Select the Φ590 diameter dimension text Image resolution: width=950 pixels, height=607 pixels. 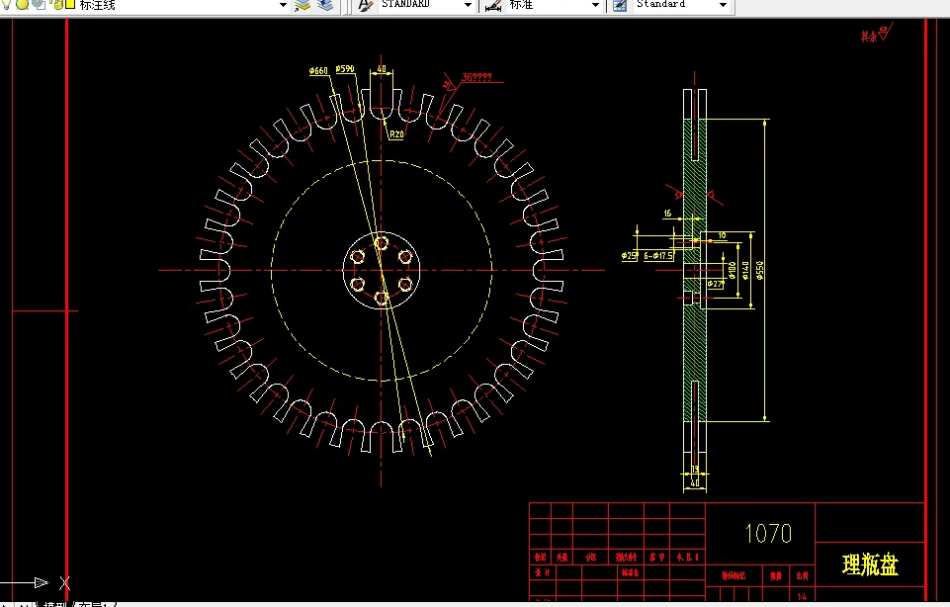345,69
